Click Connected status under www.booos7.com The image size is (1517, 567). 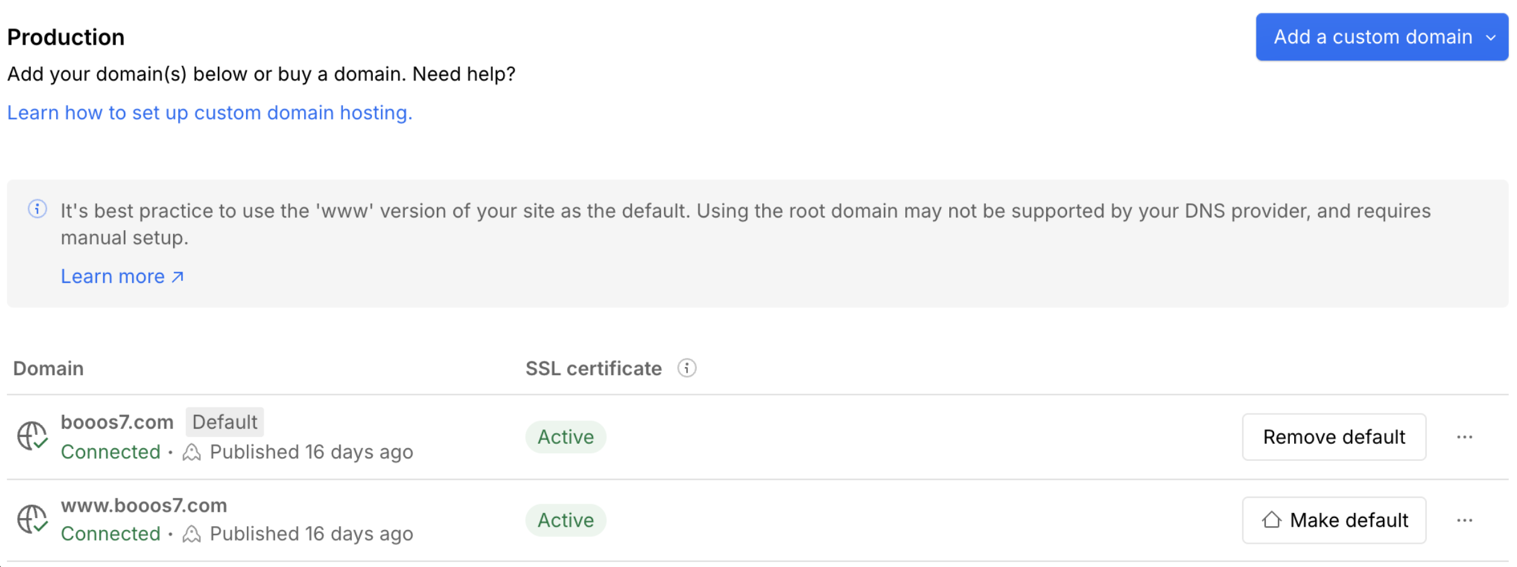tap(111, 534)
